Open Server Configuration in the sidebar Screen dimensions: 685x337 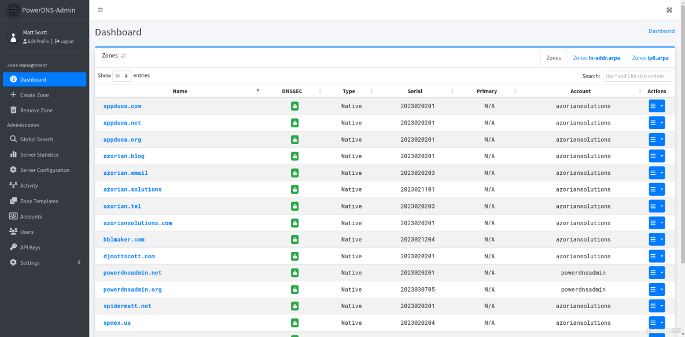(x=45, y=170)
